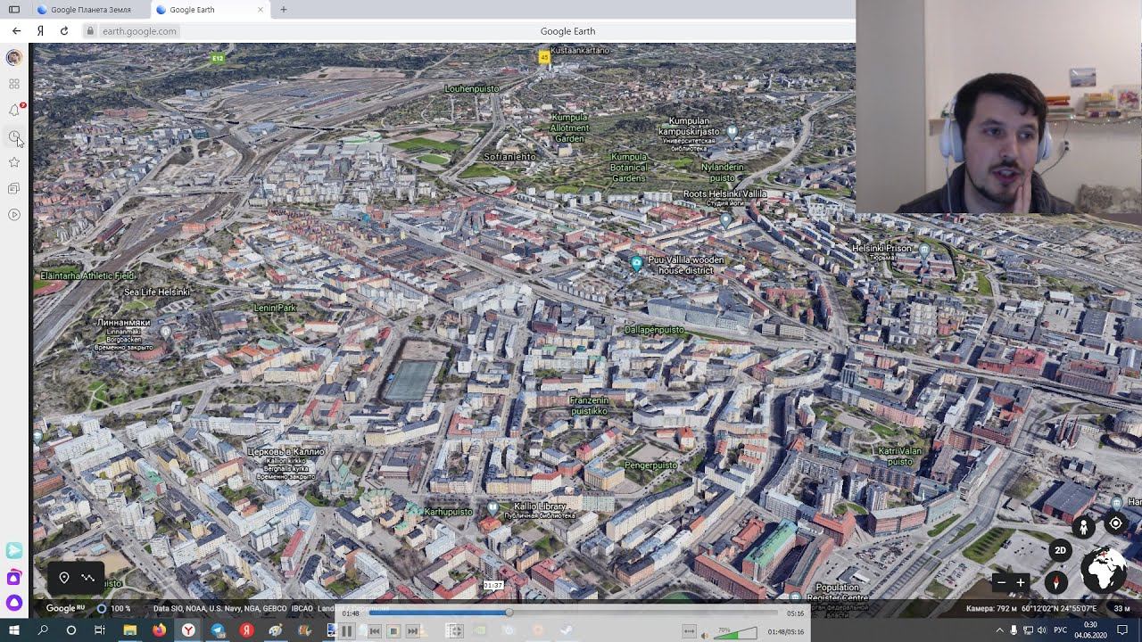This screenshot has width=1142, height=642.
Task: Open the Alice assistant icon in sidebar
Action: click(x=13, y=603)
